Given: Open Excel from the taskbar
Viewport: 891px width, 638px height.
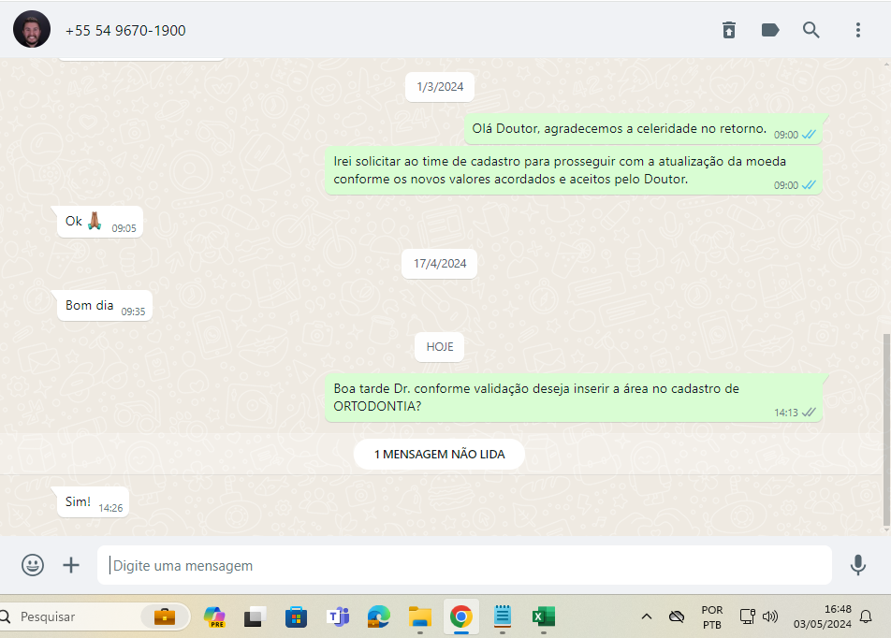Looking at the screenshot, I should [543, 616].
